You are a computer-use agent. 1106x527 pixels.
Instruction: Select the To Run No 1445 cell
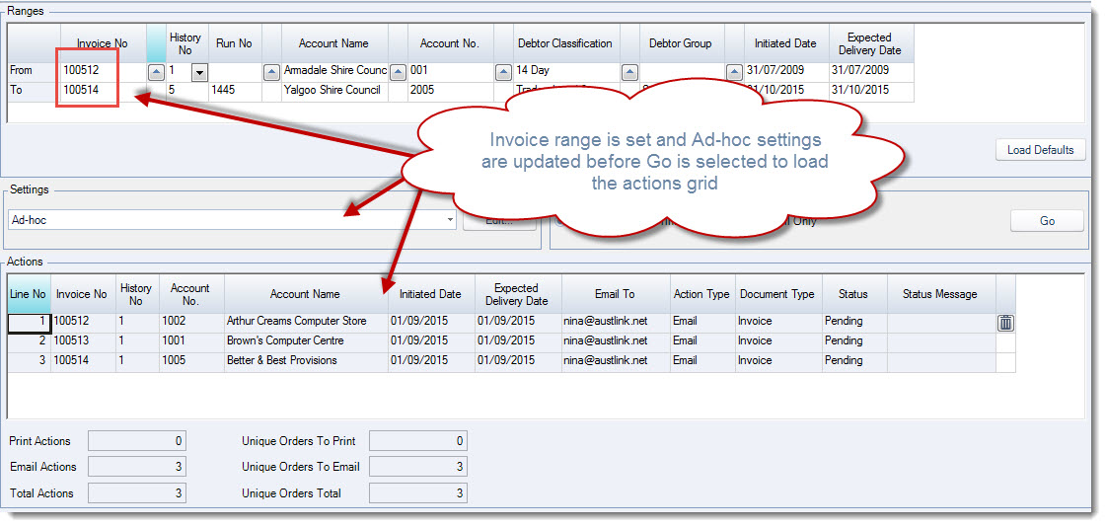235,91
